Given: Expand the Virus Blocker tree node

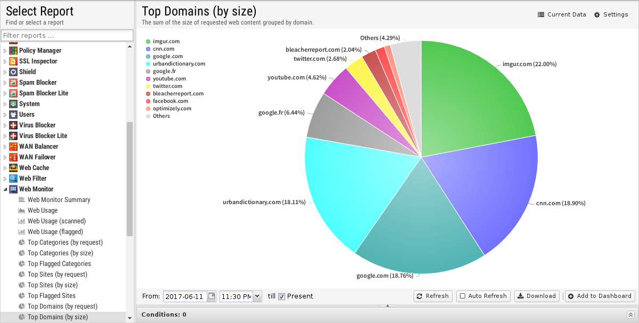Looking at the screenshot, I should [x=5, y=125].
